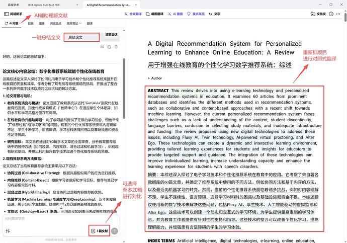Click the 全文翻译 full-text translate tool
This screenshot has height=243, width=347.
point(133,14)
